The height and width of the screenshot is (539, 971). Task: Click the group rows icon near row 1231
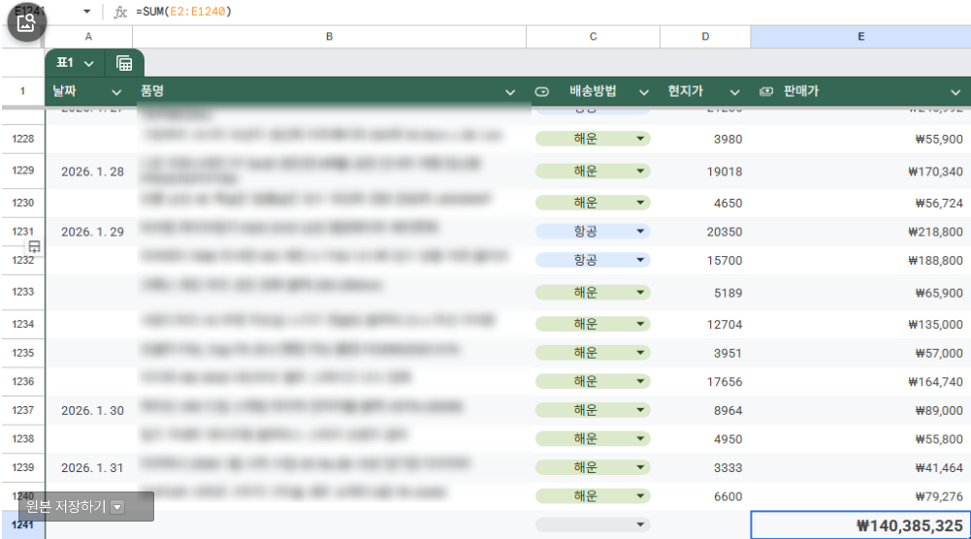[x=34, y=247]
